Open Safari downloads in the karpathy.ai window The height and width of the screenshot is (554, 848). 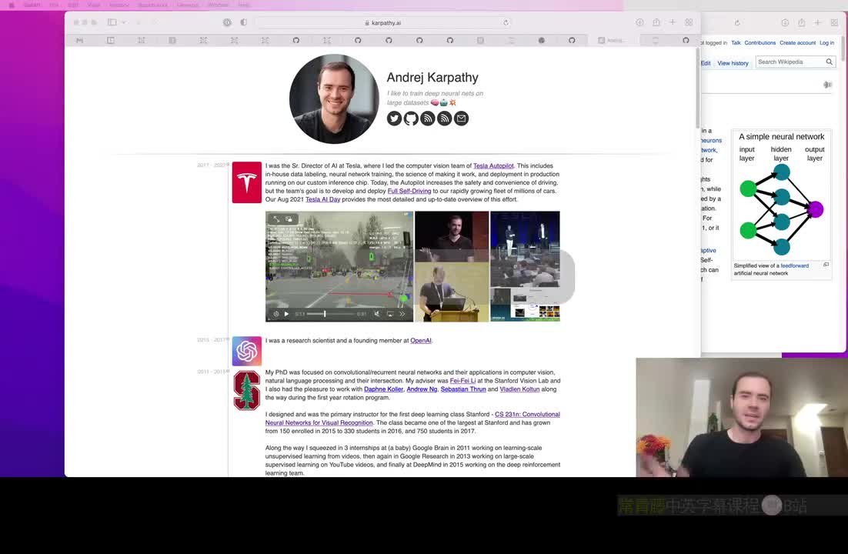(x=639, y=22)
